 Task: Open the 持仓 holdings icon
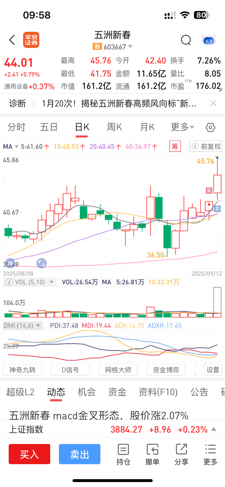123,454
